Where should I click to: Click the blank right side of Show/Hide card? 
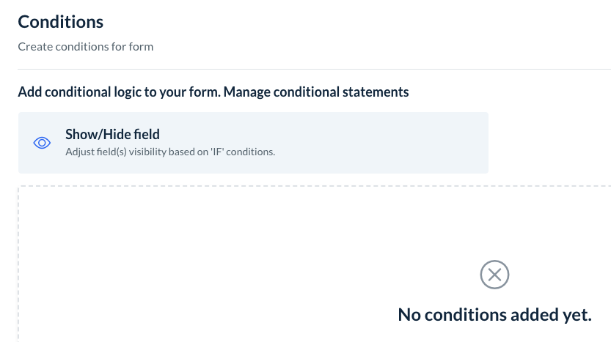411,143
